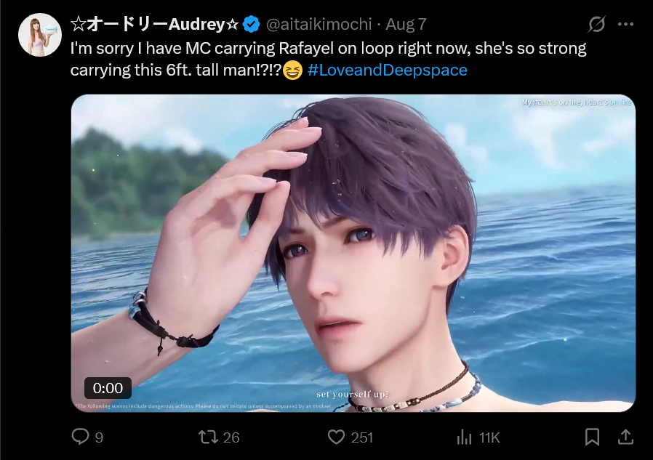This screenshot has width=653, height=460.
Task: Click the 26 reposts count
Action: pyautogui.click(x=231, y=437)
